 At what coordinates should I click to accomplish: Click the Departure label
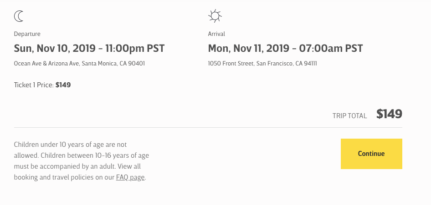pos(27,34)
